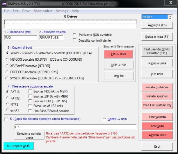The image size is (178, 154).
Task: Click Test unità button
Action: tap(157, 126)
